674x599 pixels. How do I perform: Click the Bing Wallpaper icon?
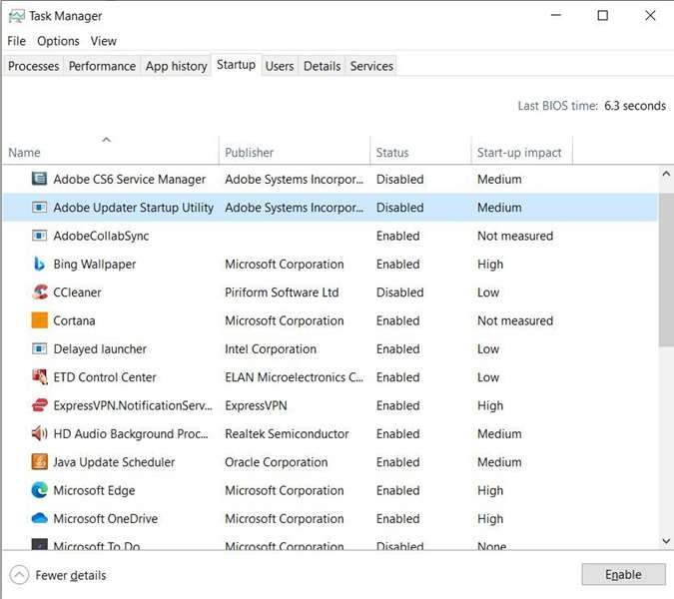point(40,264)
